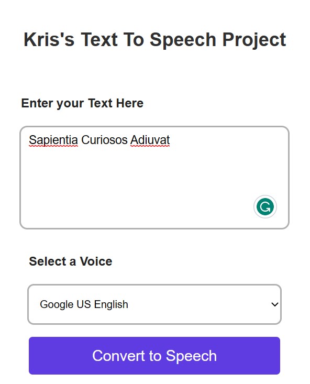Click the word Voice in the label
The width and height of the screenshot is (310, 384).
(x=96, y=261)
